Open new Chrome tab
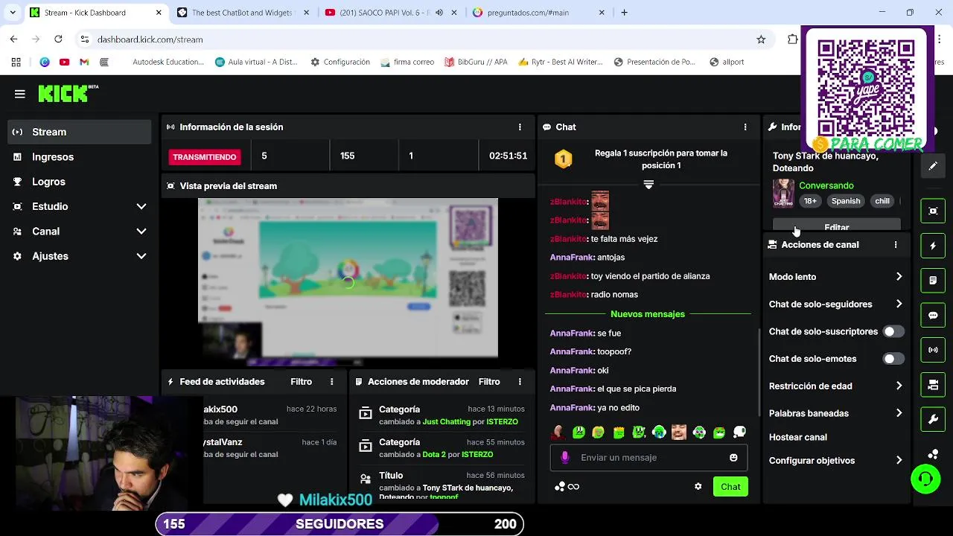The image size is (953, 536). click(x=624, y=13)
